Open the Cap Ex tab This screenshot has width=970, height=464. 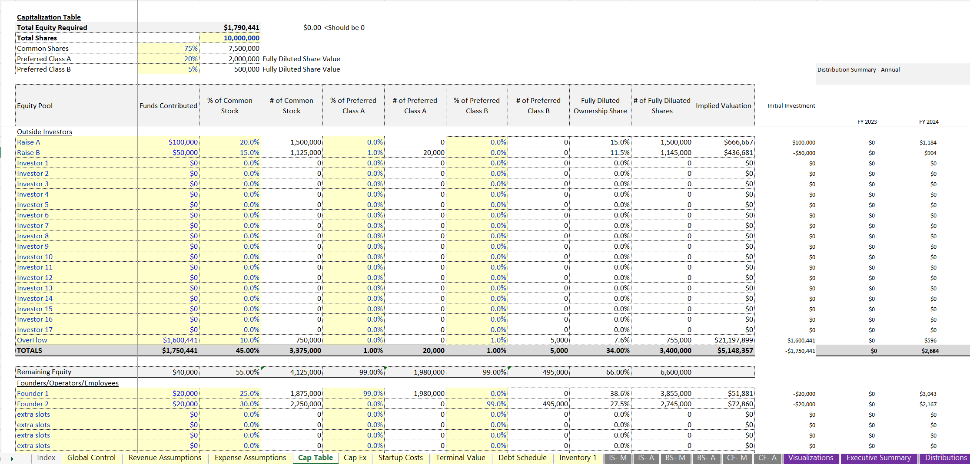[x=355, y=458]
